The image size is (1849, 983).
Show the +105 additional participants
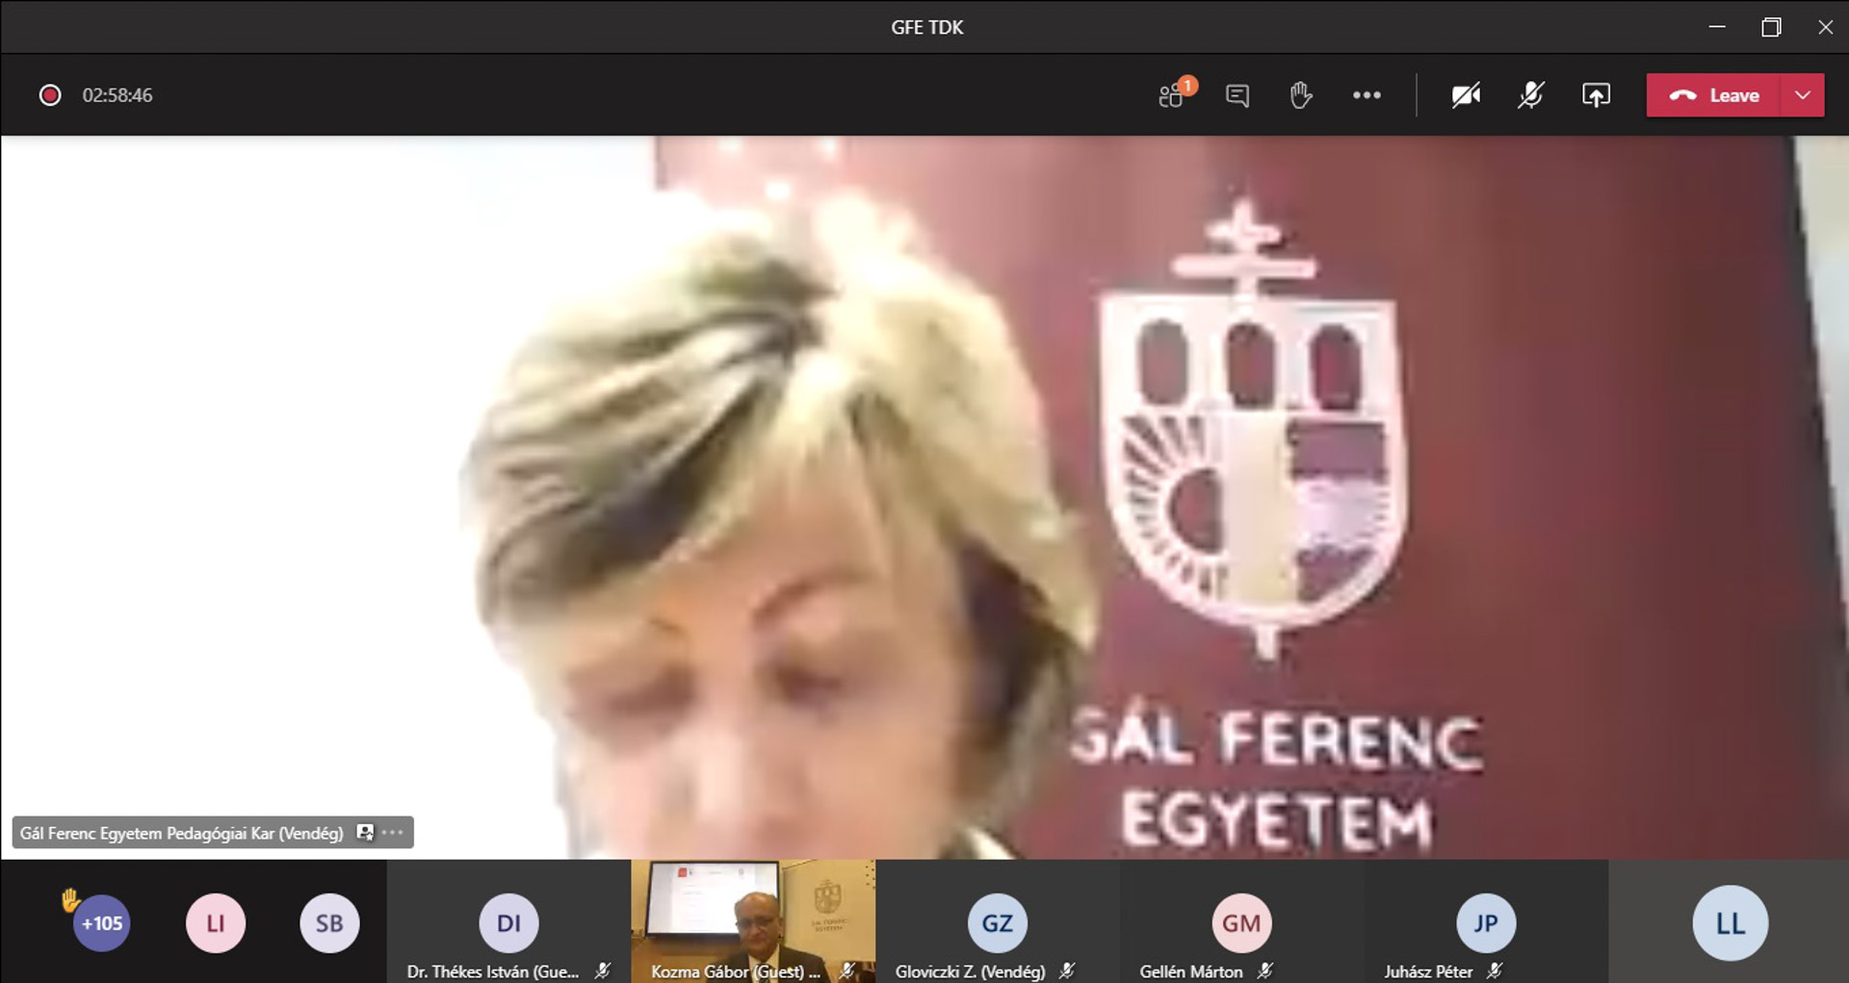tap(101, 923)
